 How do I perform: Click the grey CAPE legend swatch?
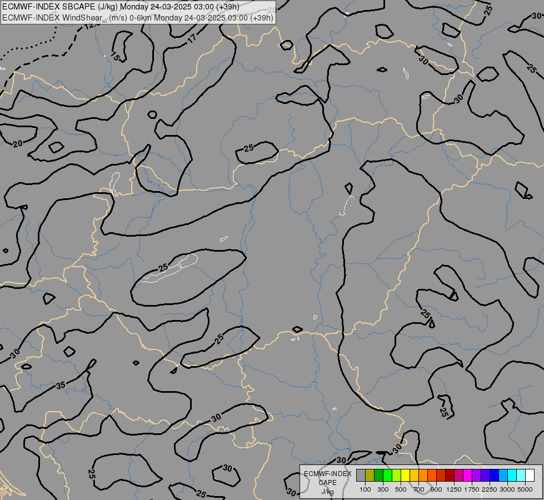(361, 475)
